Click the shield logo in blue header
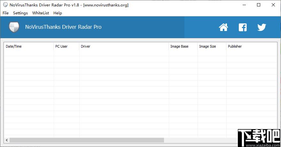The width and height of the screenshot is (281, 147). 14,27
